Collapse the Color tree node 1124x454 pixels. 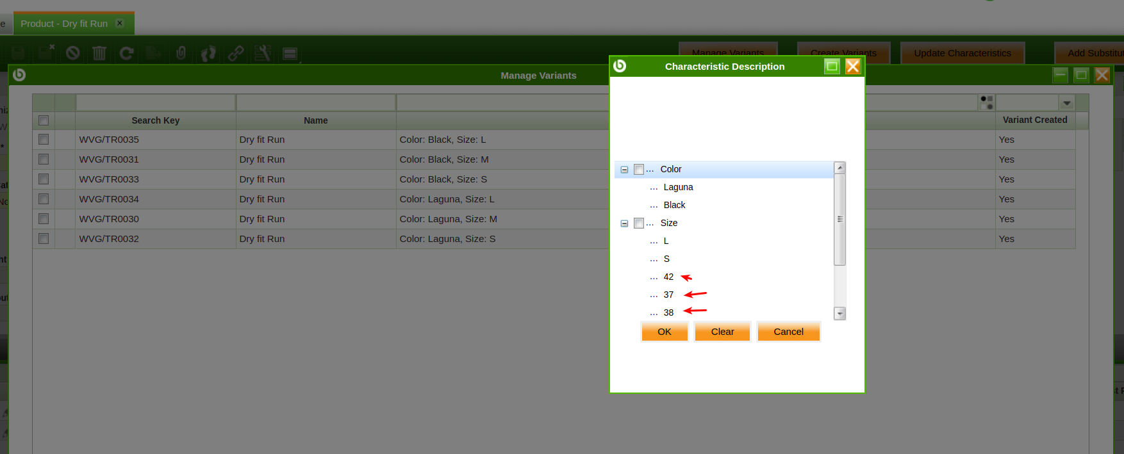click(624, 170)
